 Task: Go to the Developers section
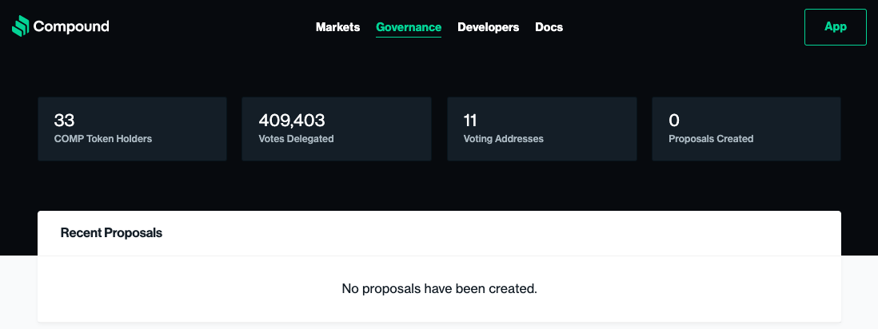pyautogui.click(x=489, y=27)
